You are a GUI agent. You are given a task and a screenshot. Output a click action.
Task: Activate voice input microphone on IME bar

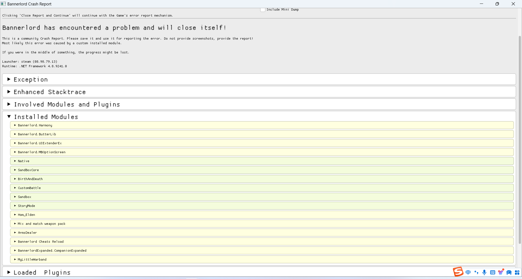click(484, 272)
